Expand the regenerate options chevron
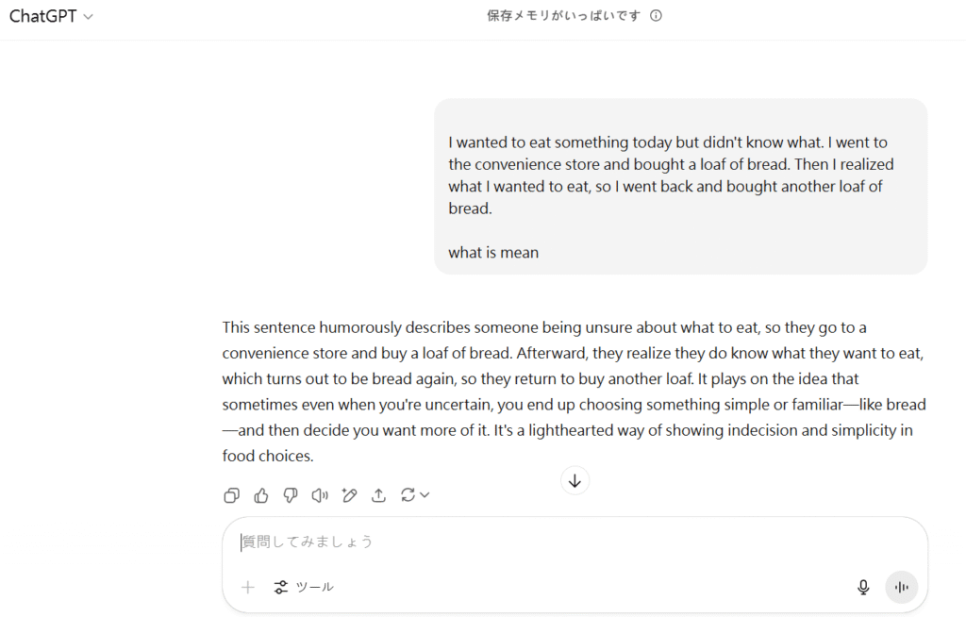966x617 pixels. (x=425, y=495)
